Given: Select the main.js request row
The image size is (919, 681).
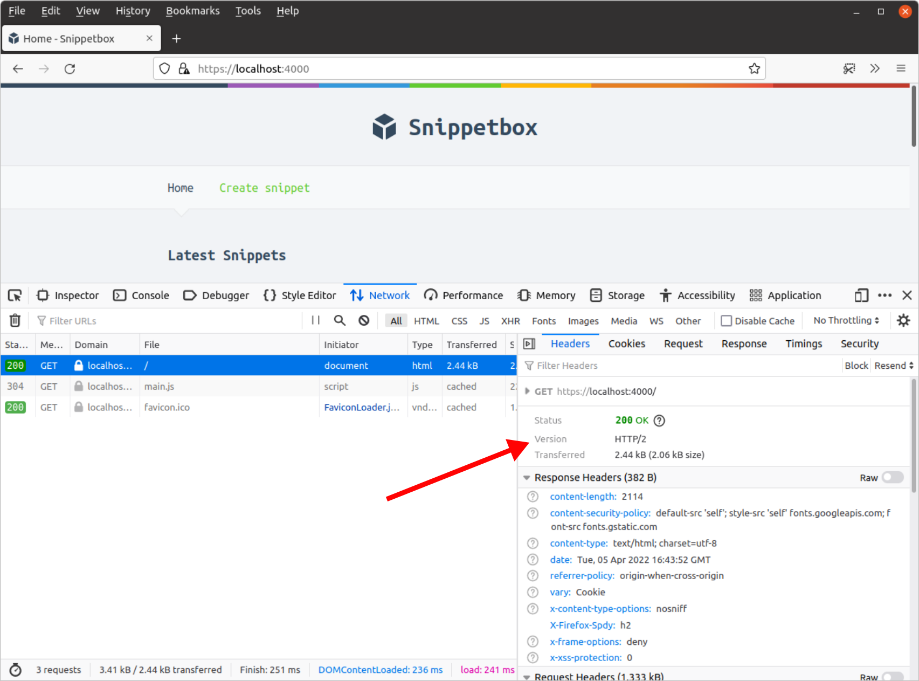Looking at the screenshot, I should tap(216, 387).
